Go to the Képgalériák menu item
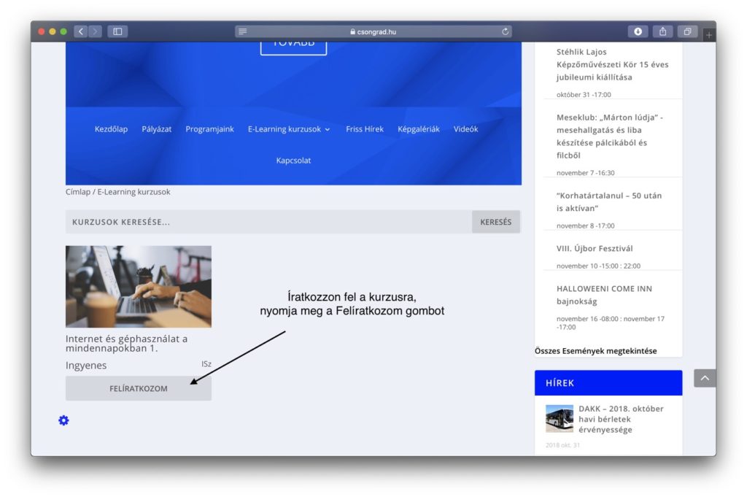The image size is (747, 497). 418,129
